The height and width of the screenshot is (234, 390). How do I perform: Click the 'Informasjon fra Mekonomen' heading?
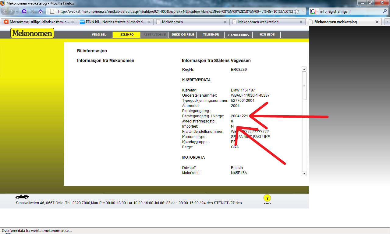click(105, 60)
